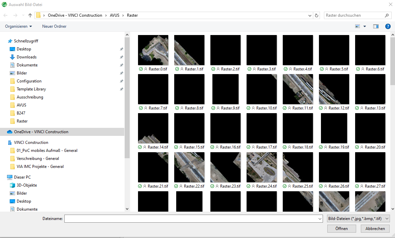Click the view layout icon
This screenshot has width=395, height=238.
pyautogui.click(x=357, y=26)
